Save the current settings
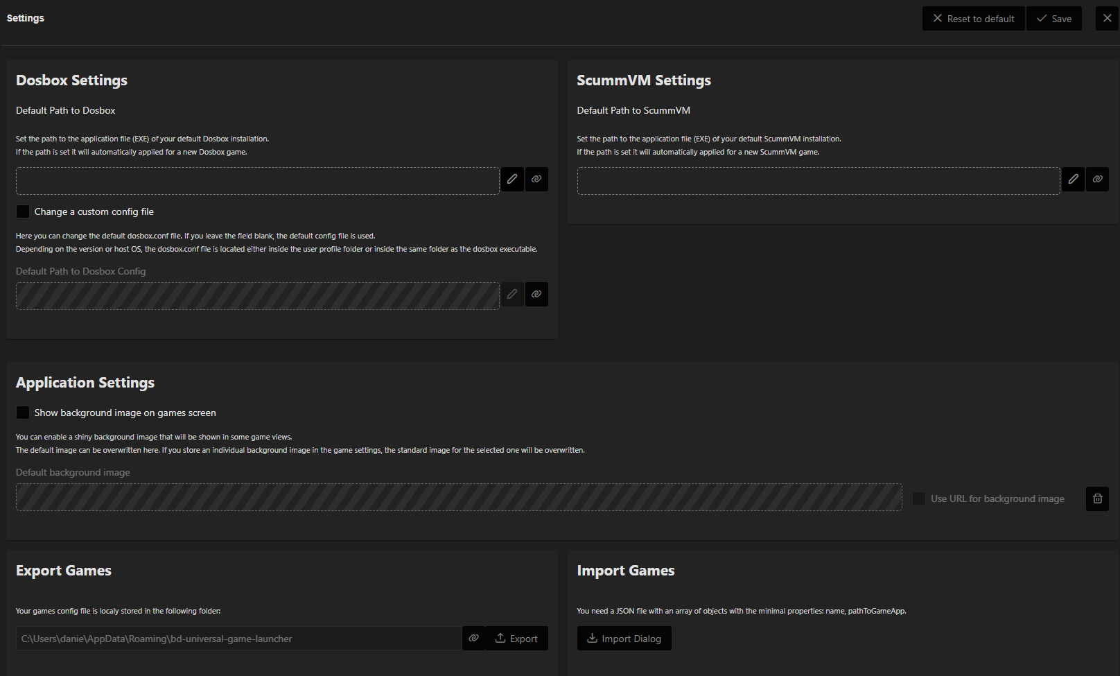Viewport: 1120px width, 676px height. (1054, 18)
